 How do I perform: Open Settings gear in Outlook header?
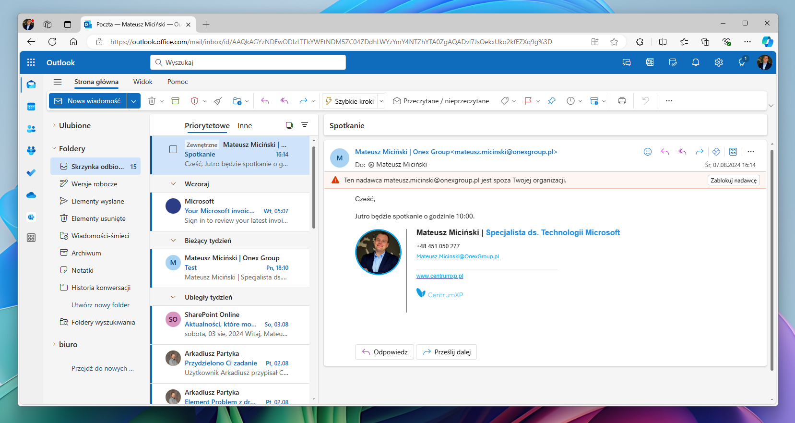tap(719, 62)
